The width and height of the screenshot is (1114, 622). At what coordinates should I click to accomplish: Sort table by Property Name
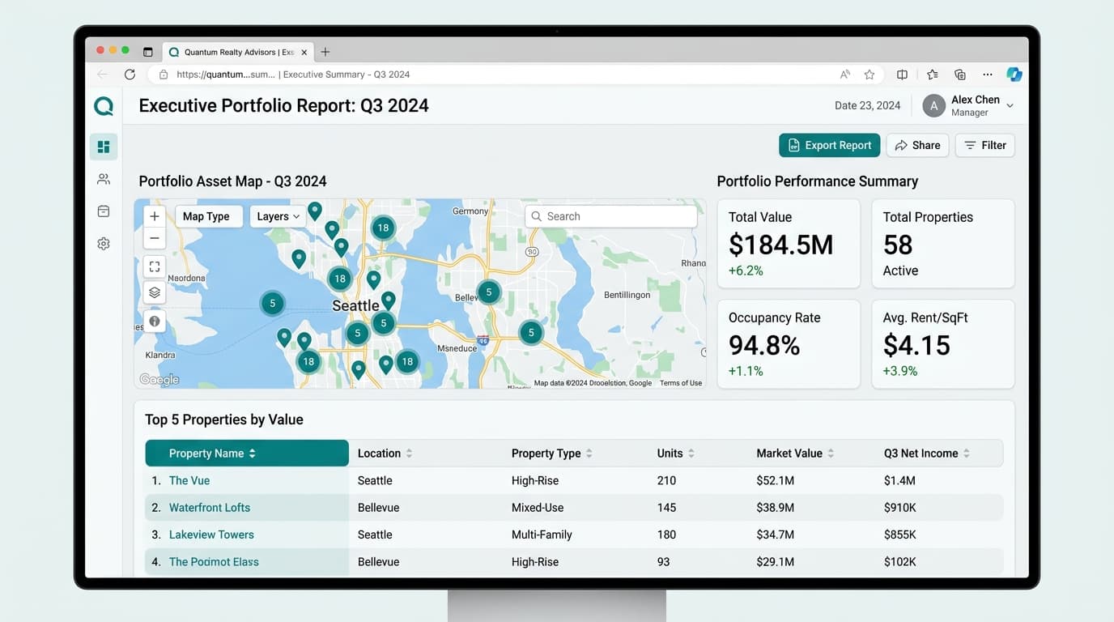pyautogui.click(x=247, y=454)
